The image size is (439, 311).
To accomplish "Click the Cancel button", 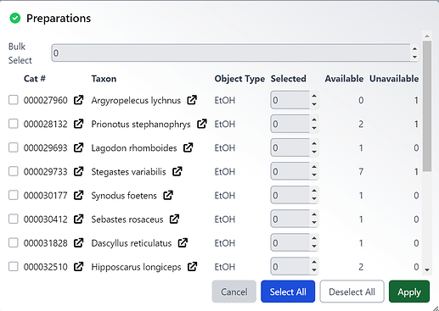I will (234, 292).
